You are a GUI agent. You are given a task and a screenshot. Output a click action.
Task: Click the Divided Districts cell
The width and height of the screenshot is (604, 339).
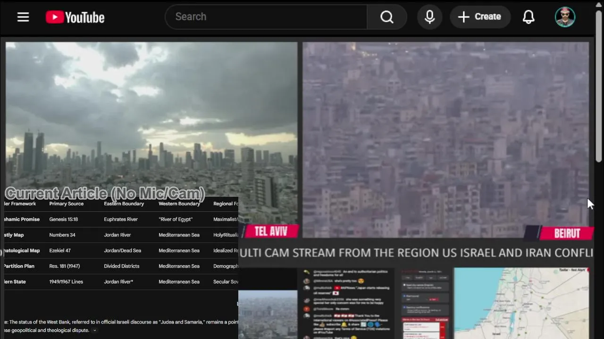[122, 266]
